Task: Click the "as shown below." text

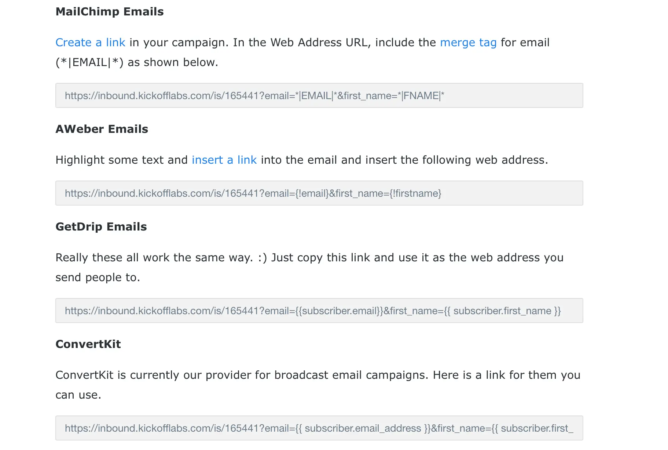Action: [x=173, y=62]
